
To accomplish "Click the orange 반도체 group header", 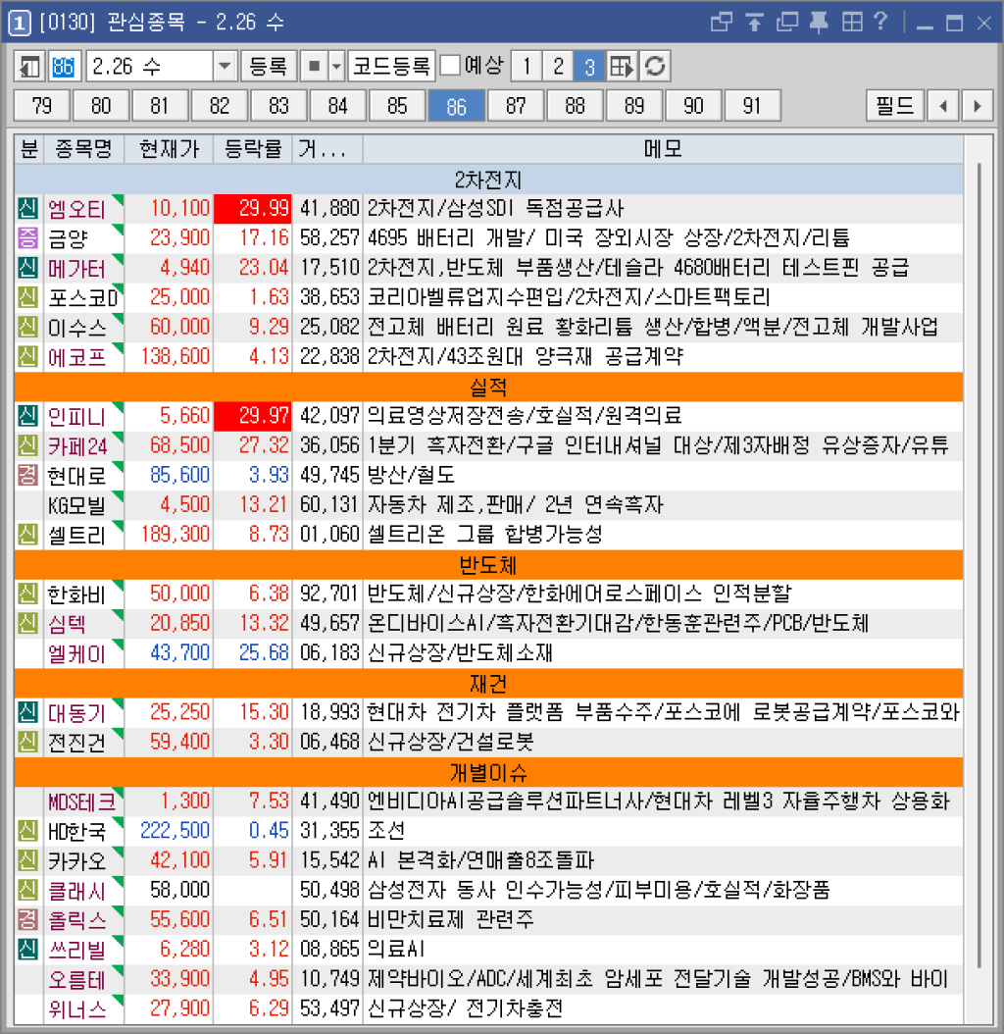I will tap(488, 564).
